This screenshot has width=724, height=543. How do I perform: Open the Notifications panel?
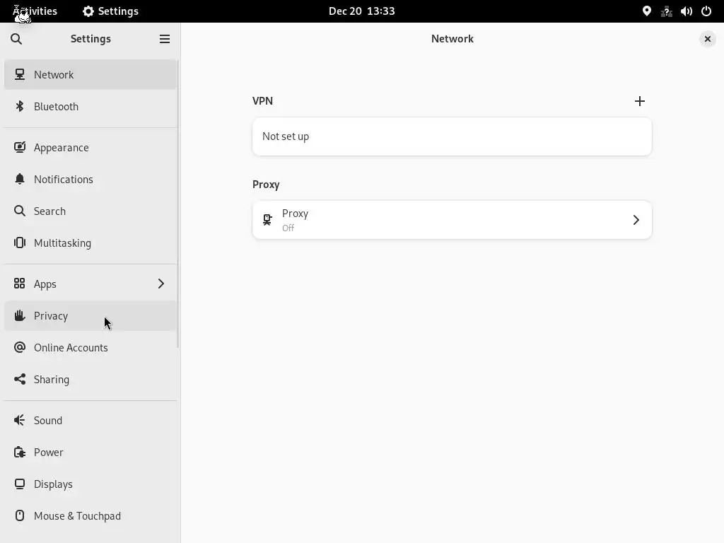pos(90,179)
